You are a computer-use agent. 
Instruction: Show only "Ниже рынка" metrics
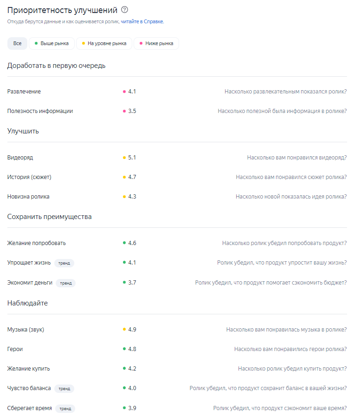(156, 43)
